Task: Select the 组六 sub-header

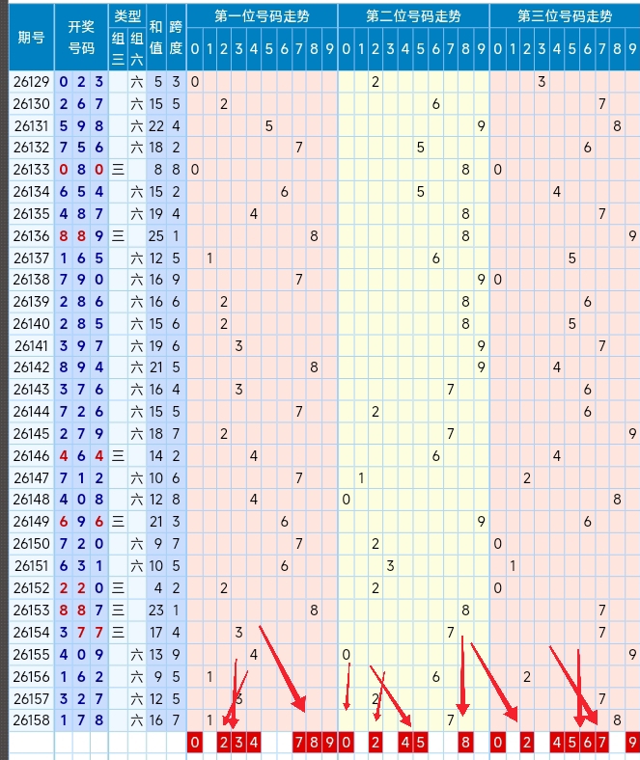Action: [x=137, y=49]
